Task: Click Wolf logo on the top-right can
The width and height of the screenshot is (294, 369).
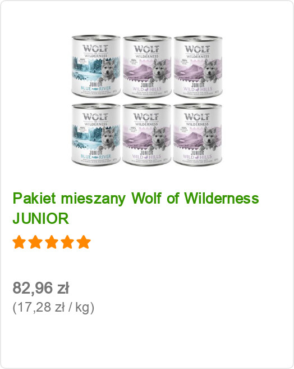Action: (197, 49)
